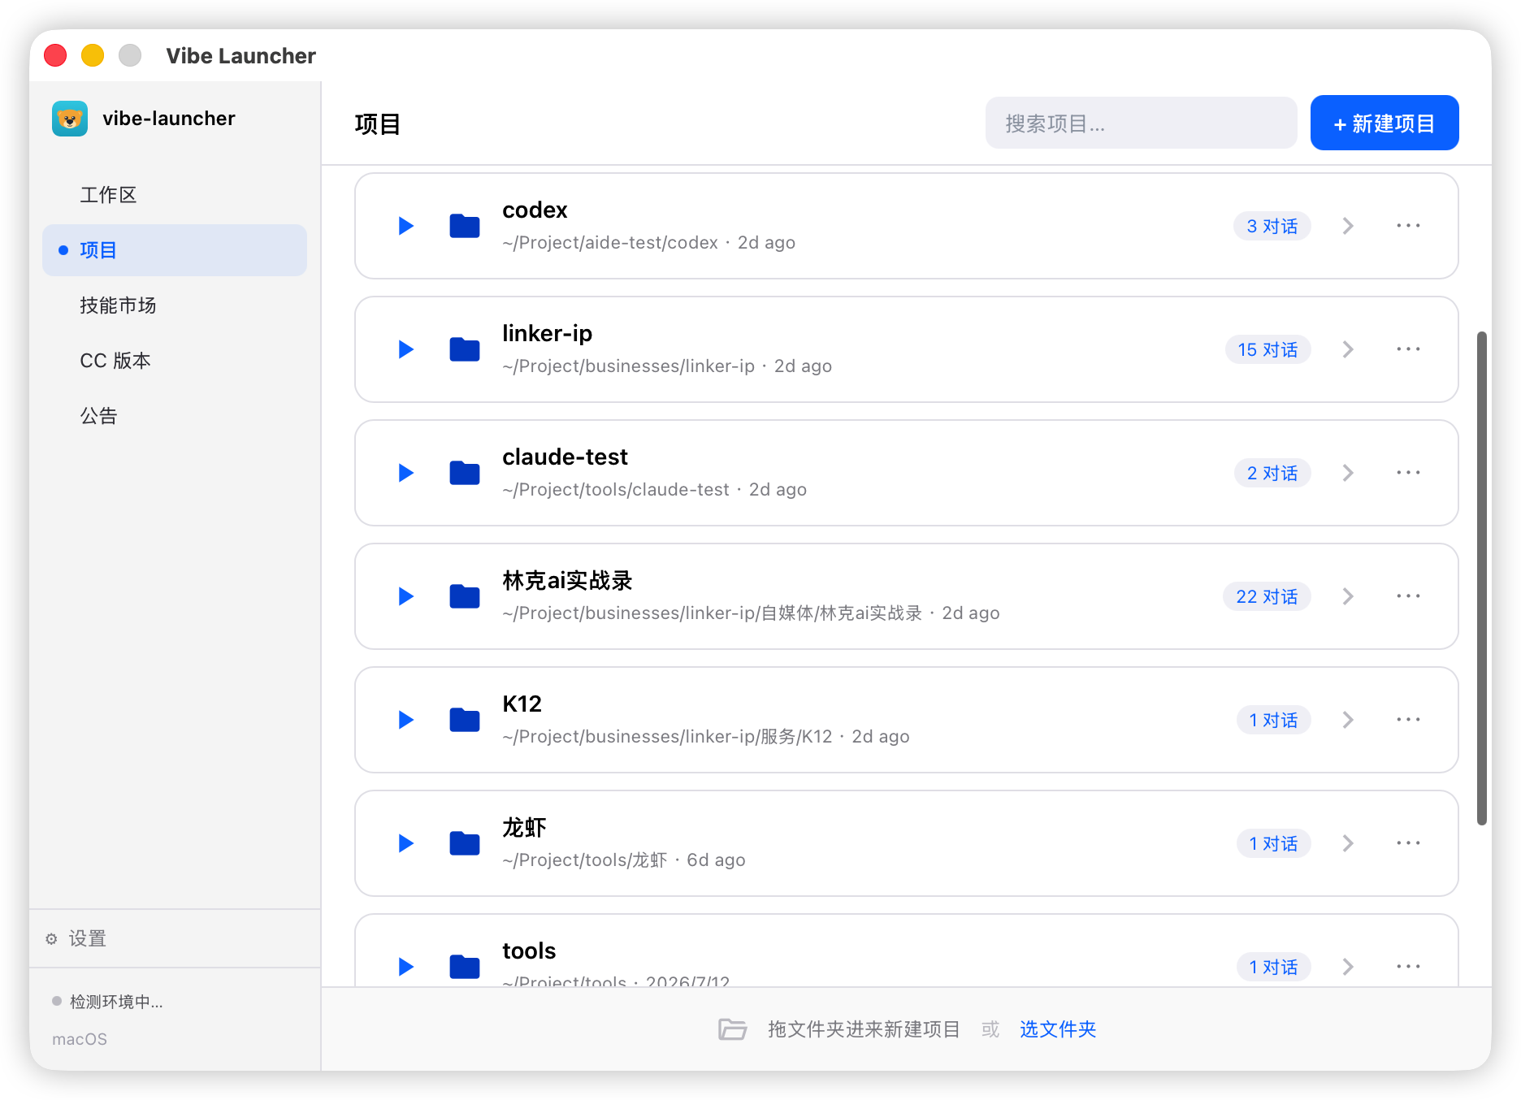Click the project list vertical scrollbar
The width and height of the screenshot is (1521, 1100).
[x=1482, y=578]
